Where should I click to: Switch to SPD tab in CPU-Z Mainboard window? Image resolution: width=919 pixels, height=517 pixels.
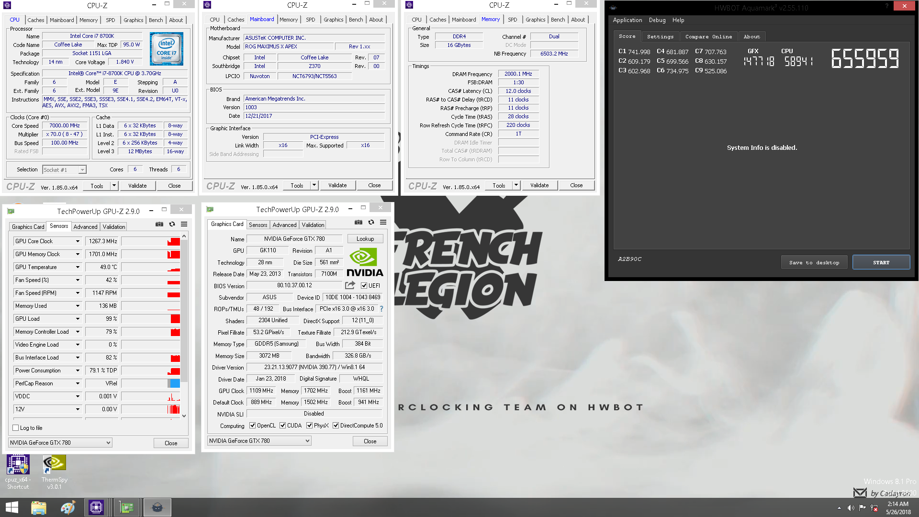(x=311, y=20)
